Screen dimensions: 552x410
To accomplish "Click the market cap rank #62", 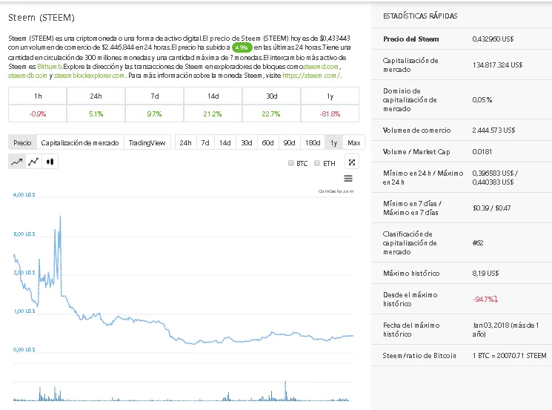I will click(478, 242).
